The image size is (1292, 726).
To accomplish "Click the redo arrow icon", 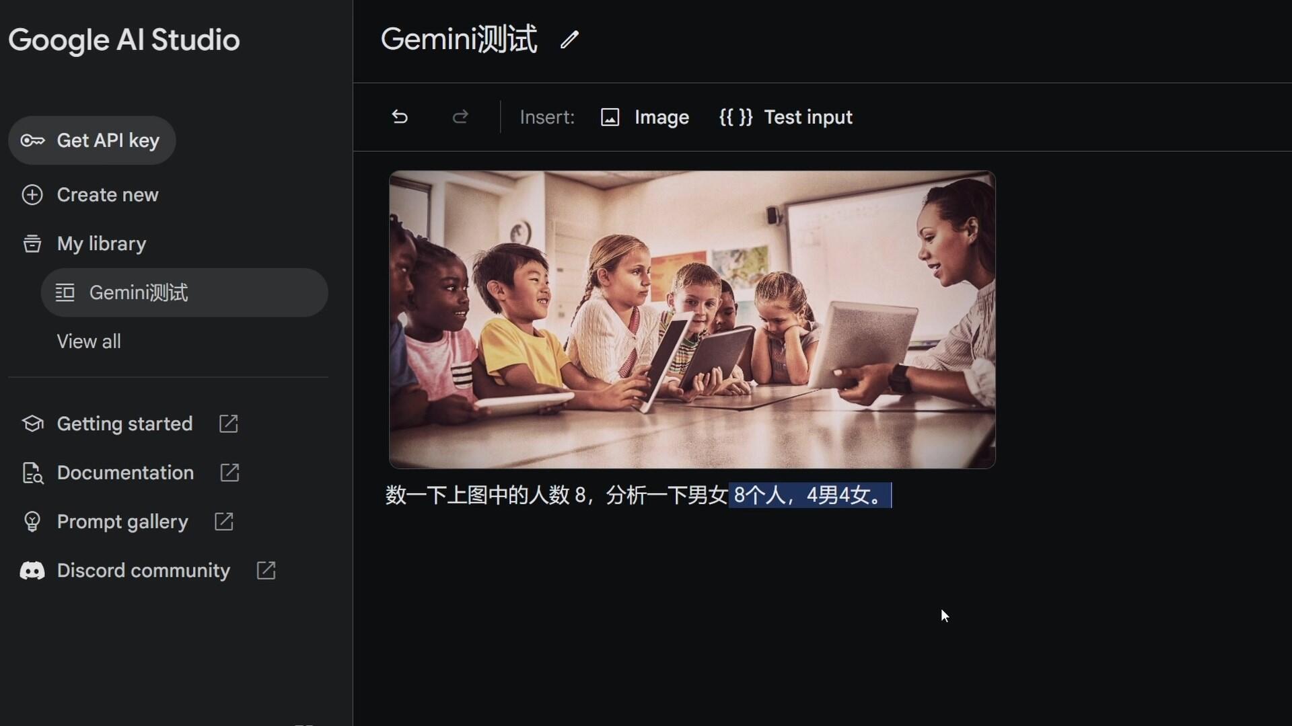I will [460, 117].
